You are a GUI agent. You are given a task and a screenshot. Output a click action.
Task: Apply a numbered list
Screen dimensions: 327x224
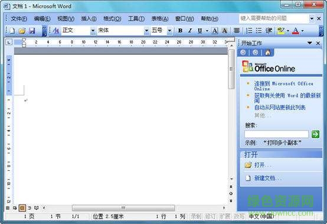pyautogui.click(x=249, y=31)
